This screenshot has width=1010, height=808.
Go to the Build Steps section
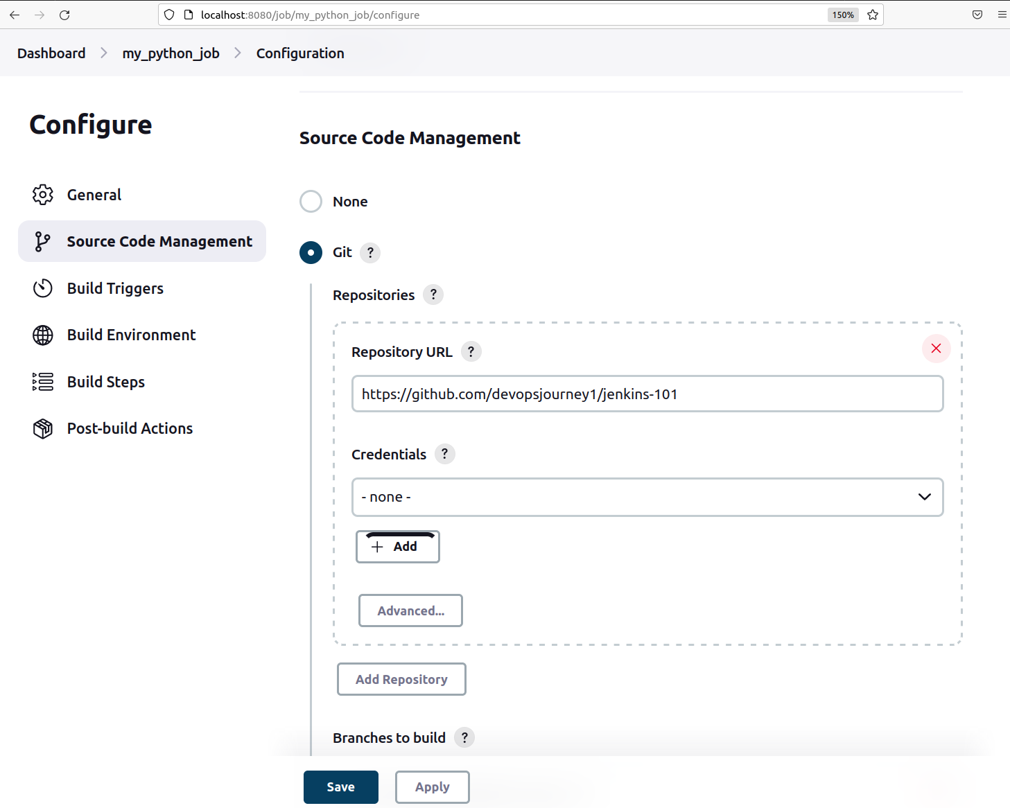pos(142,382)
